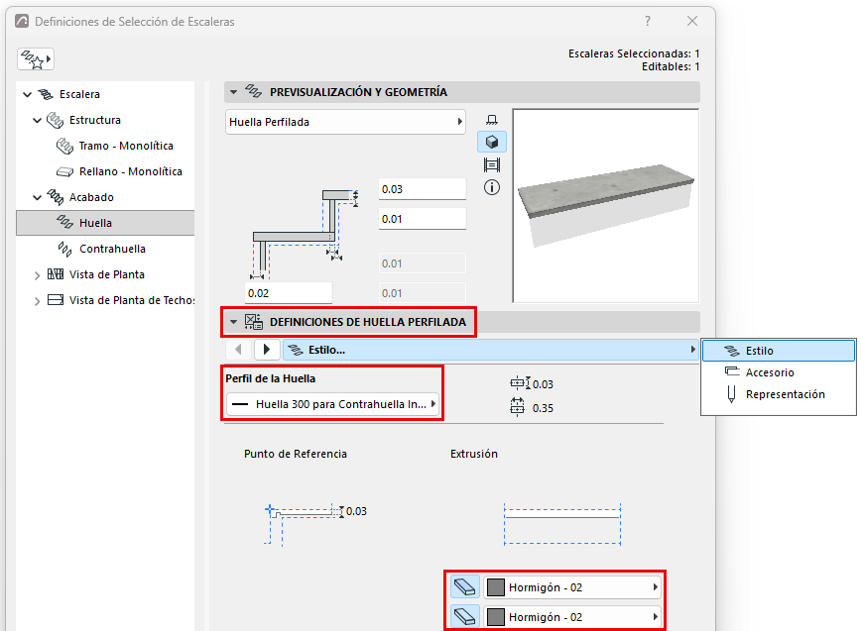The height and width of the screenshot is (631, 861).
Task: Expand Vista de Planta tree node
Action: [37, 275]
